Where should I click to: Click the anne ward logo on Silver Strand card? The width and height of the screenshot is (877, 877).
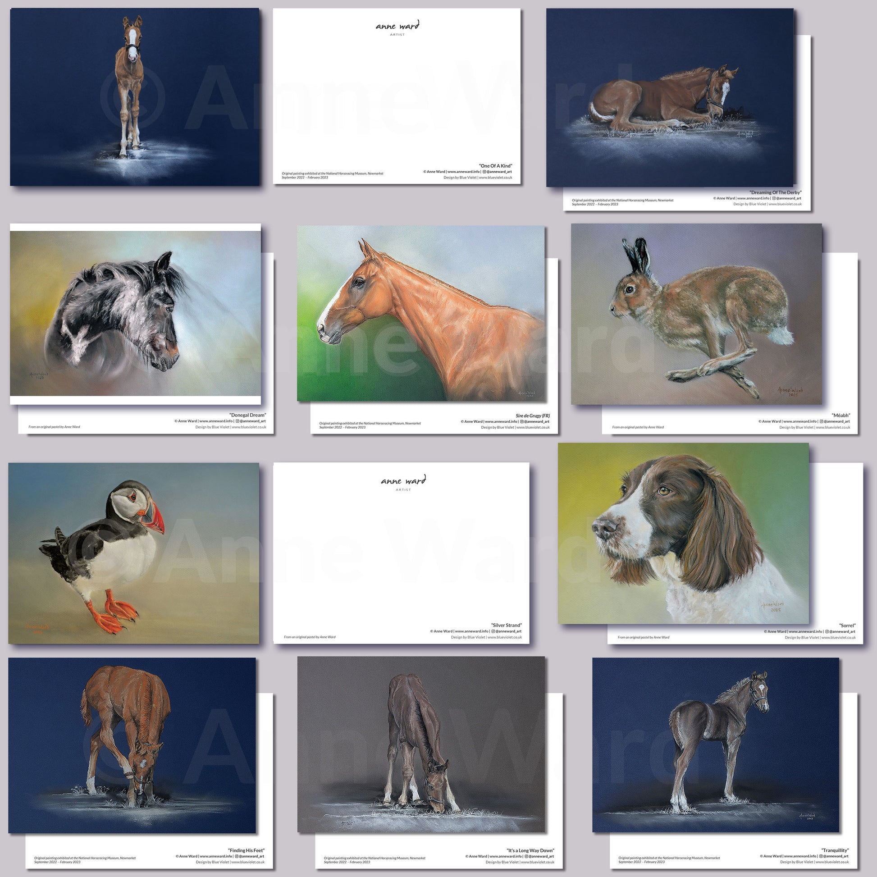pos(403,482)
